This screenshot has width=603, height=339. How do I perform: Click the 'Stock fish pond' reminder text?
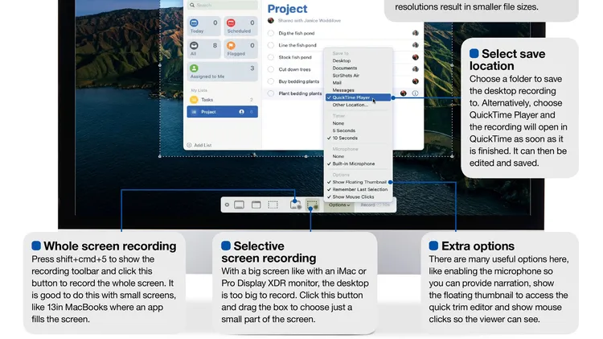[295, 57]
